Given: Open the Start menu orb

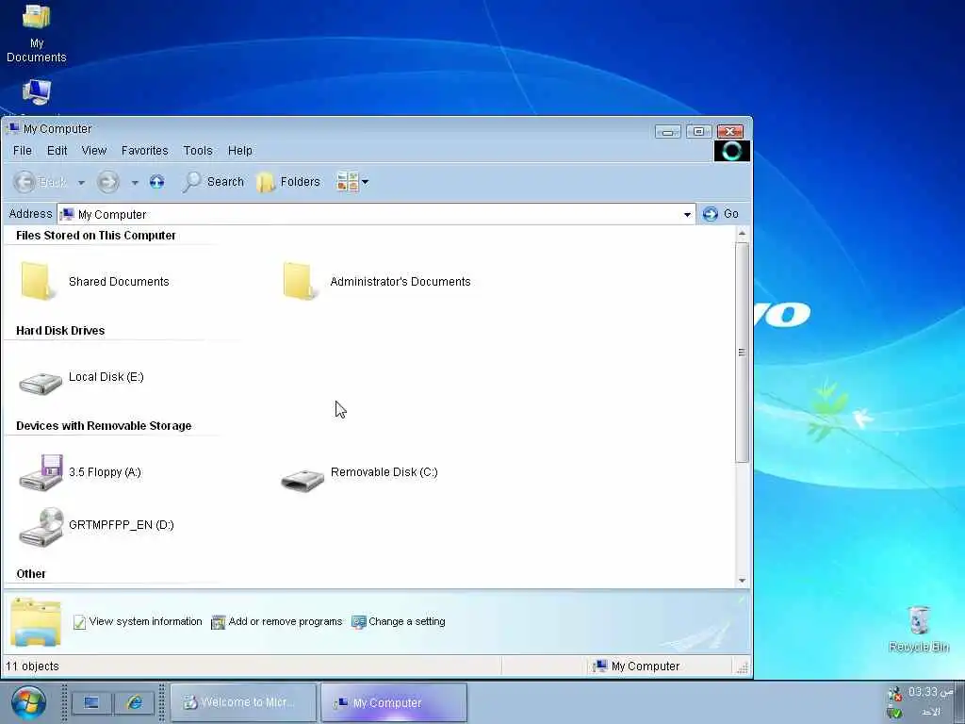Looking at the screenshot, I should (28, 703).
